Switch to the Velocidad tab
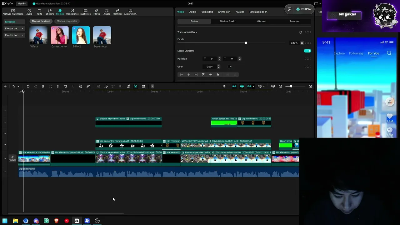Image resolution: width=400 pixels, height=225 pixels. (207, 12)
